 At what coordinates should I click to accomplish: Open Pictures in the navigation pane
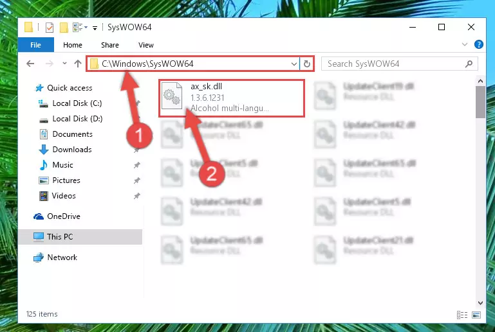tap(66, 180)
